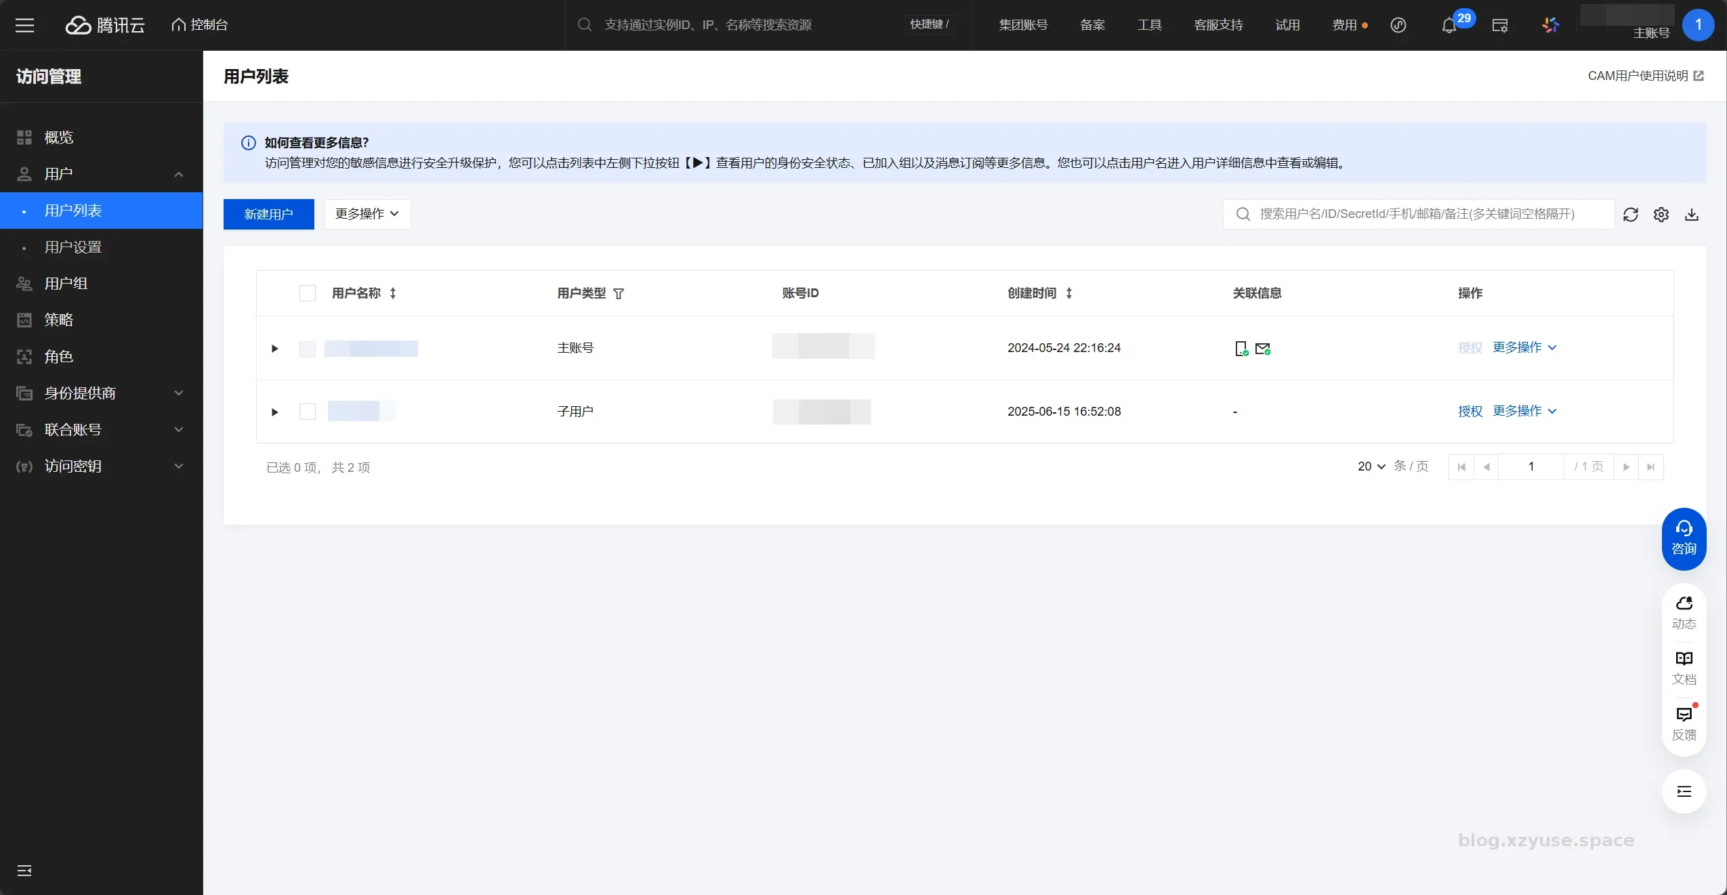Open the table column settings gear icon
Viewport: 1727px width, 895px height.
(x=1661, y=215)
